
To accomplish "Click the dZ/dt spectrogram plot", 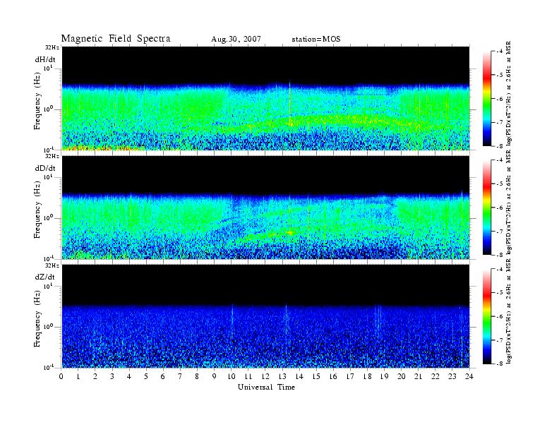I will (x=265, y=316).
